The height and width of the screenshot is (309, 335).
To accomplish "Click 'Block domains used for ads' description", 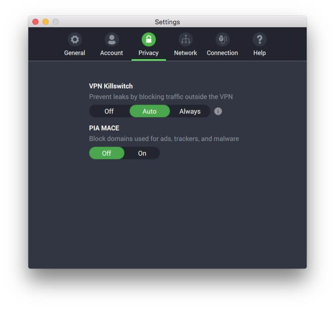I will pos(164,139).
